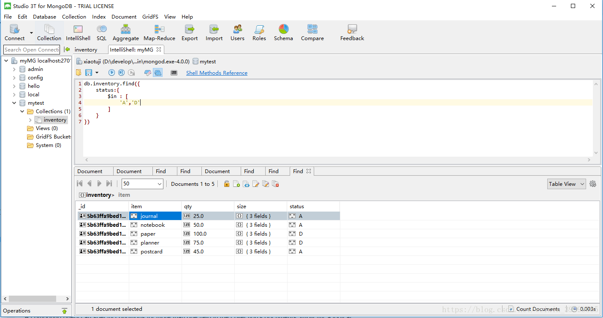Go to previous page of results
The width and height of the screenshot is (603, 318).
click(89, 184)
